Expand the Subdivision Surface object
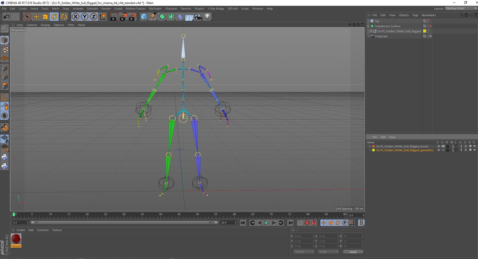Image resolution: width=478 pixels, height=259 pixels. point(368,26)
